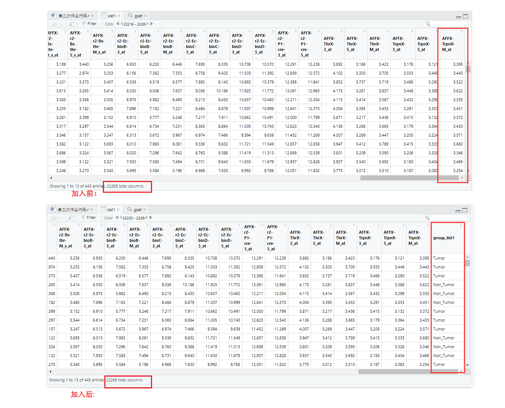This screenshot has height=408, width=505.
Task: Sort by AFFX-r2-Ec-bioC-3_at in bottom table
Action: click(170, 225)
